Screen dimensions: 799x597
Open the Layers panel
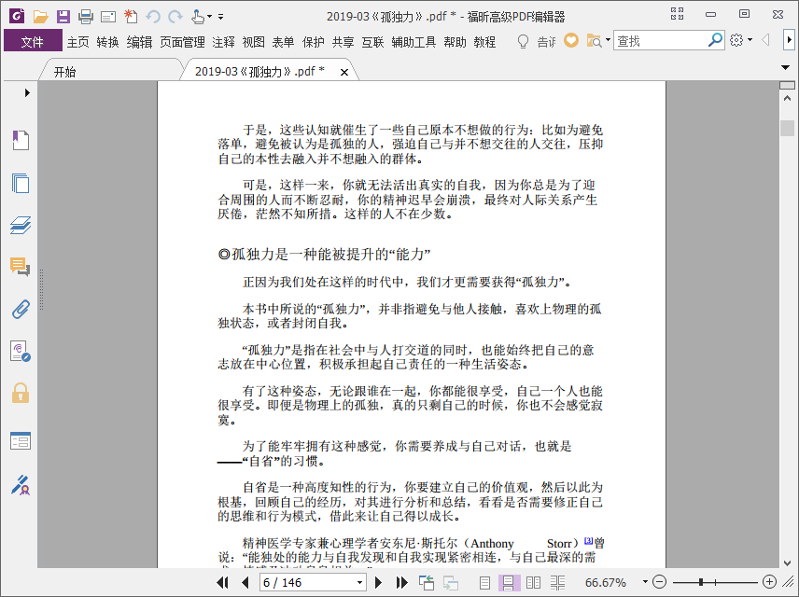coord(21,225)
